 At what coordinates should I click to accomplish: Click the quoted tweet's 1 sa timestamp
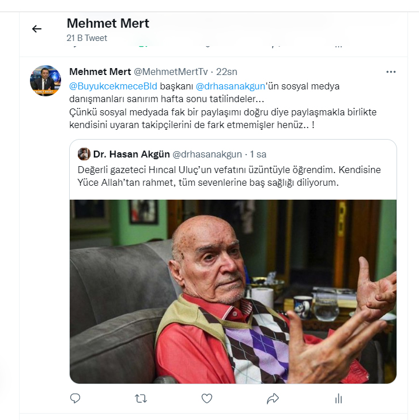coord(258,154)
